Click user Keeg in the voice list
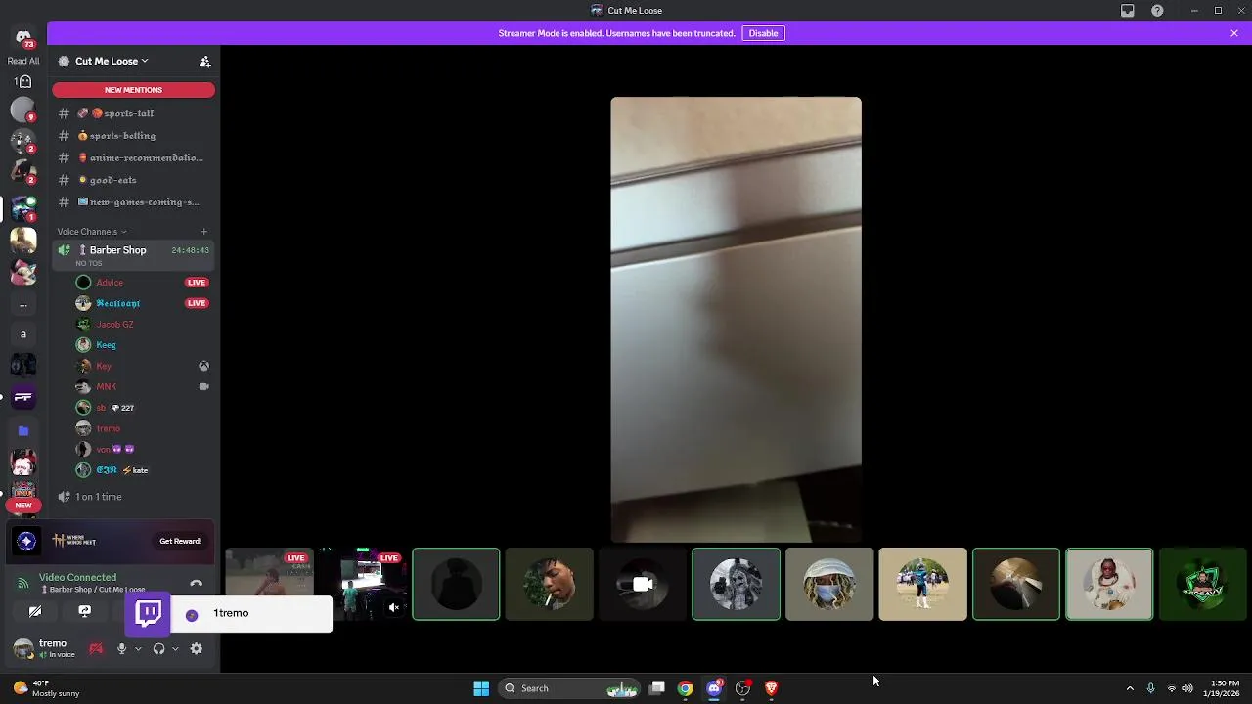This screenshot has width=1252, height=704. pos(142,345)
